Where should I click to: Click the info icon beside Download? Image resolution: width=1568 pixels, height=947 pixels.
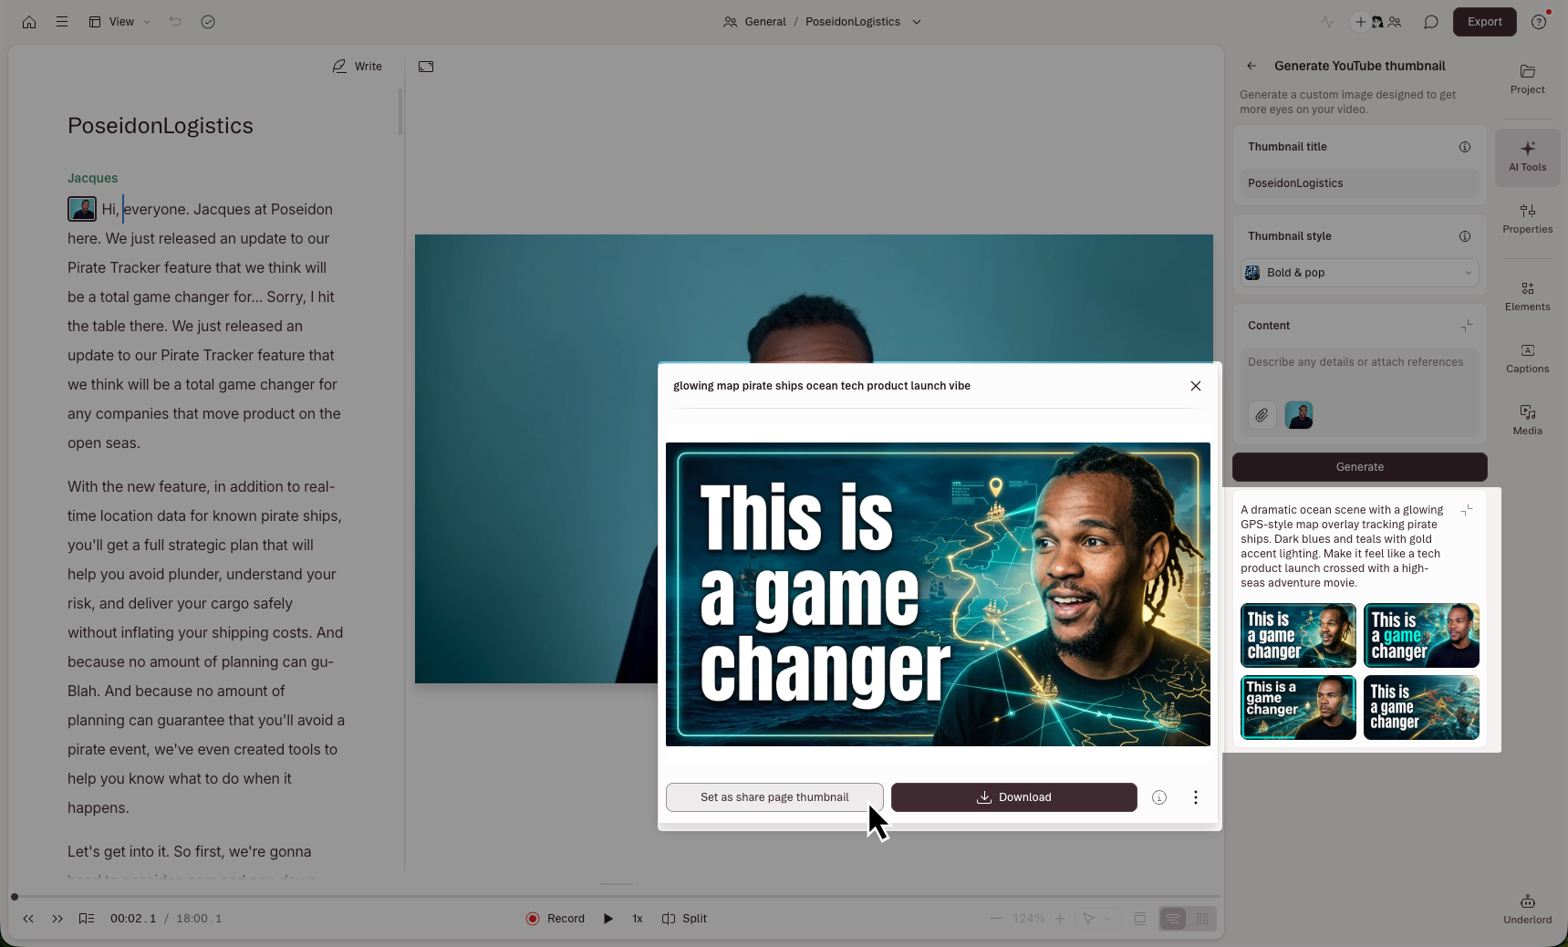tap(1159, 797)
